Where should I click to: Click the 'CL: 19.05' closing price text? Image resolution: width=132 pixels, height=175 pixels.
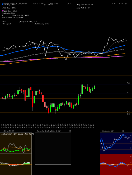pyautogui.click(x=49, y=5)
